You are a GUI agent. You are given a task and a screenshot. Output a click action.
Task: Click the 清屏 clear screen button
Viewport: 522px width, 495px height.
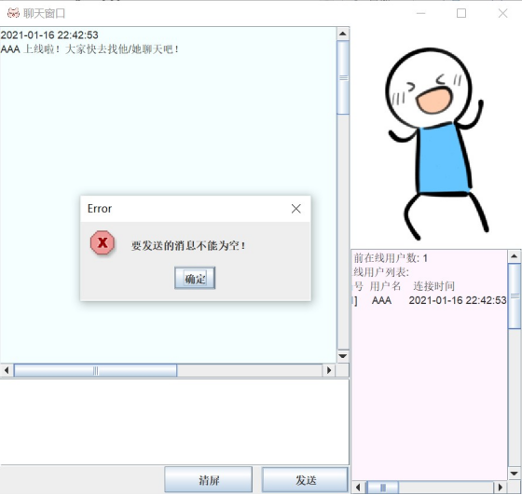[209, 480]
